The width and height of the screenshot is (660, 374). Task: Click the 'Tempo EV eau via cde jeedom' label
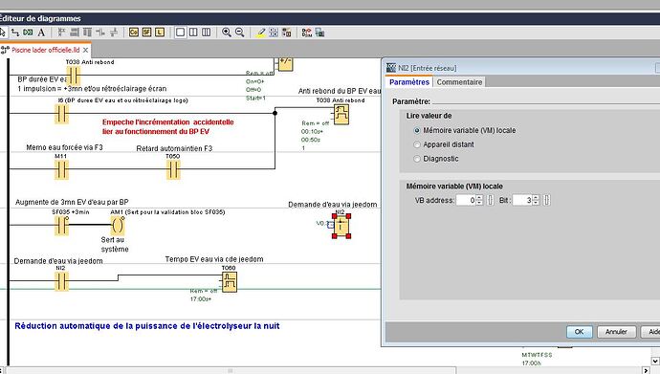[214, 259]
